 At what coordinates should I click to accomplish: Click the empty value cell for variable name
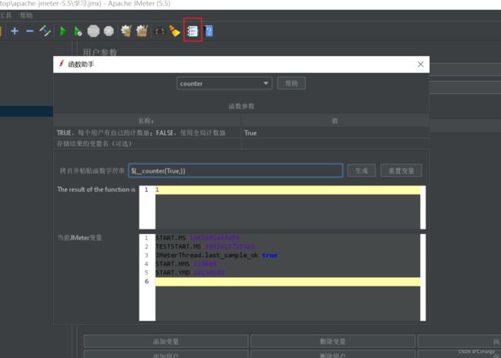(x=335, y=143)
